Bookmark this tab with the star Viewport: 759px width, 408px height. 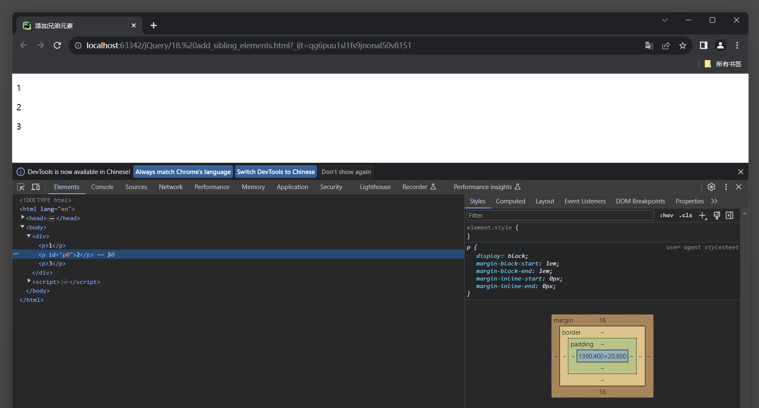pos(683,45)
